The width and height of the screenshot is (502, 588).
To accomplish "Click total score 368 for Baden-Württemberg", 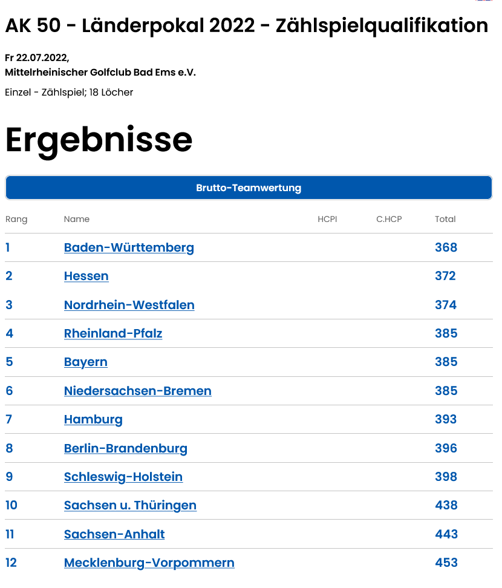I will [x=446, y=247].
